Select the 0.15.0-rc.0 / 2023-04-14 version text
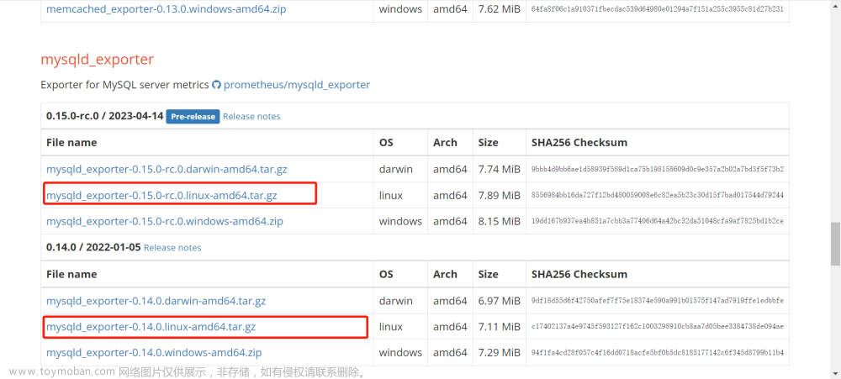The image size is (841, 379). 104,116
